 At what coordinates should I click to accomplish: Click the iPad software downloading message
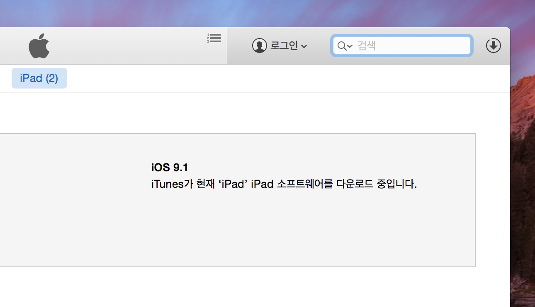pos(284,184)
